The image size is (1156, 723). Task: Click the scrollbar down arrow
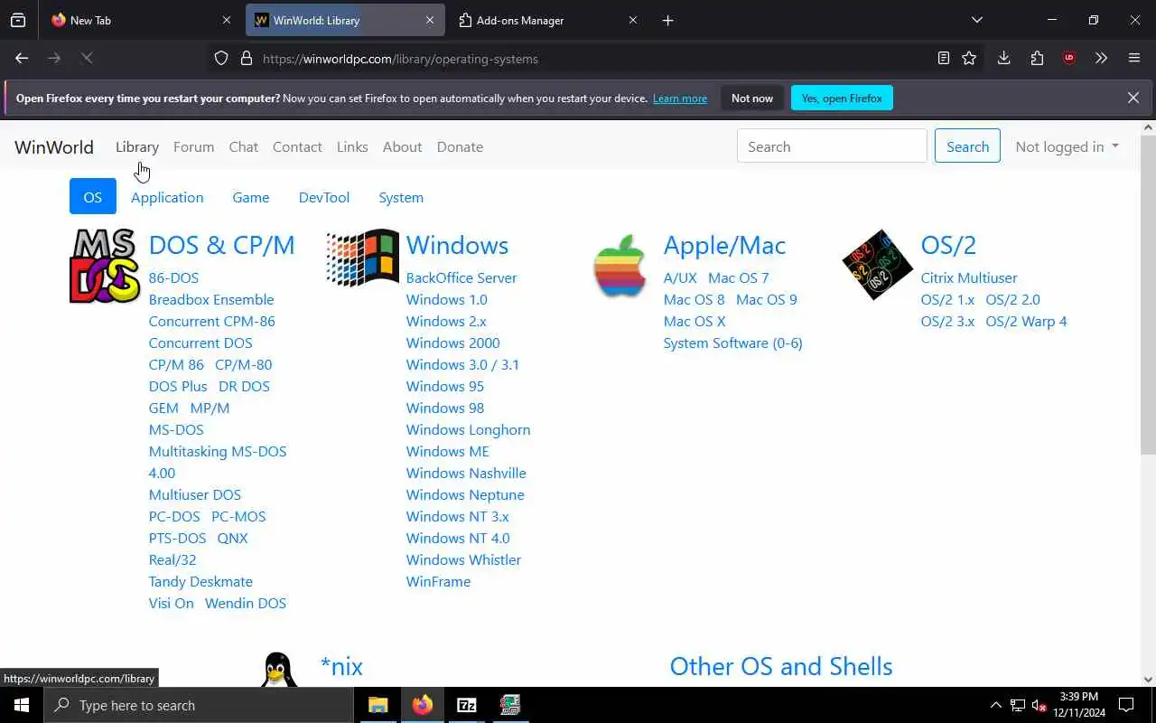[x=1148, y=680]
